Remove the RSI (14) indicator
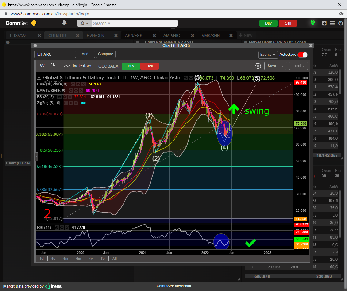 point(67,228)
